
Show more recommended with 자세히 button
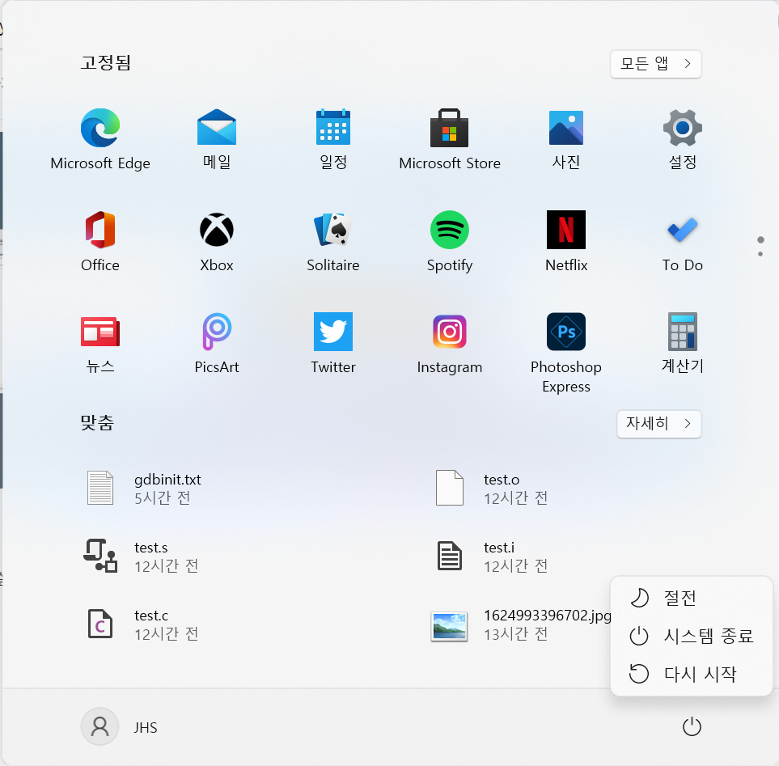pyautogui.click(x=658, y=424)
